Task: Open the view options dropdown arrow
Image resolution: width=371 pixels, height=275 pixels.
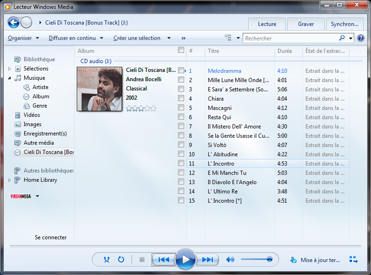Action: point(238,38)
